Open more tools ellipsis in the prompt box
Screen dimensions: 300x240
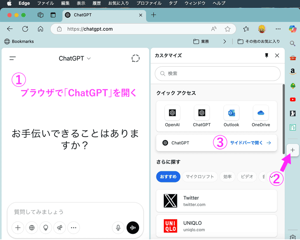(x=74, y=228)
